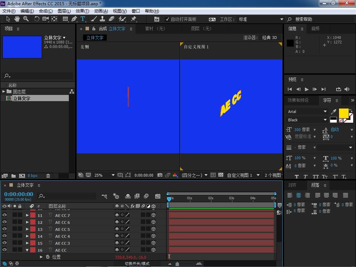
Task: Expand layer 11 AE CC 7 properties
Action: click(x=27, y=215)
